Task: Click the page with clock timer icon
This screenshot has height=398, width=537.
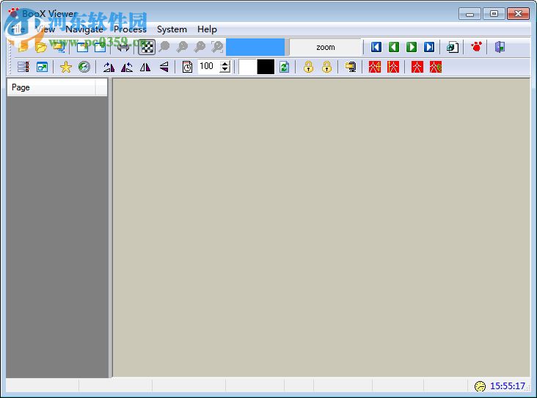Action: (187, 67)
